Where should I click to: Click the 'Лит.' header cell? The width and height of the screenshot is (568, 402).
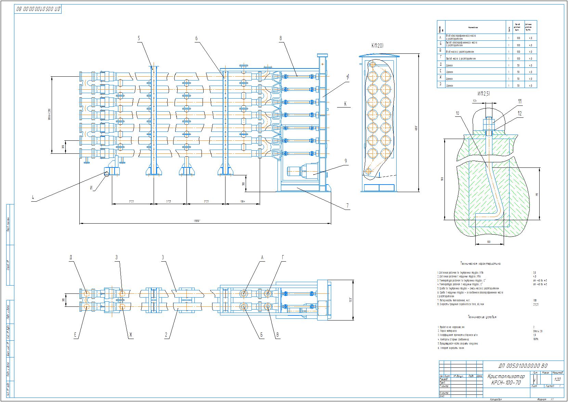click(535, 373)
